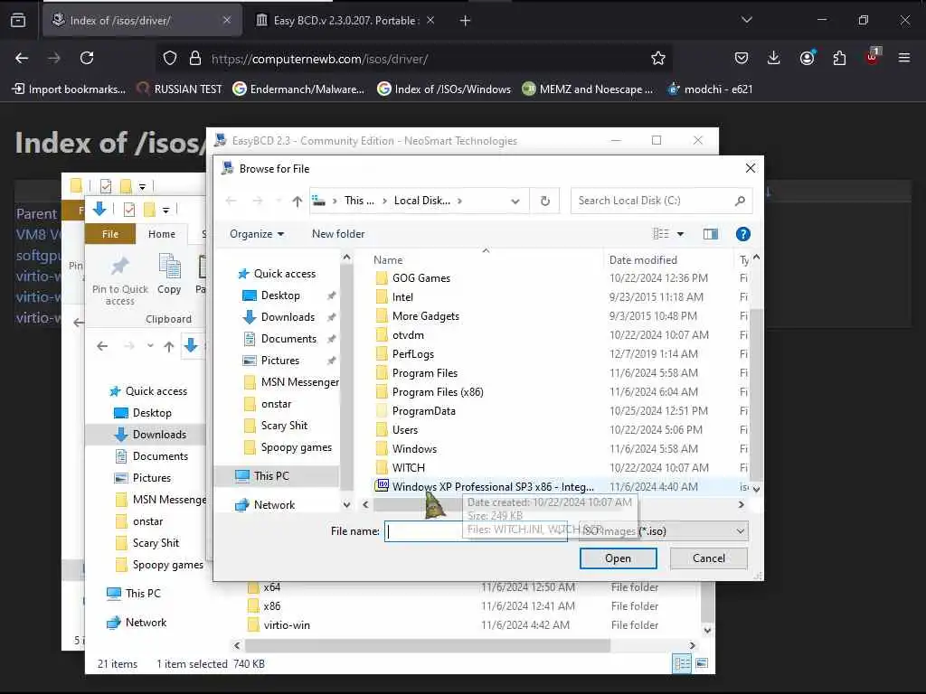The height and width of the screenshot is (694, 926).
Task: Click the Open button
Action: coord(618,558)
